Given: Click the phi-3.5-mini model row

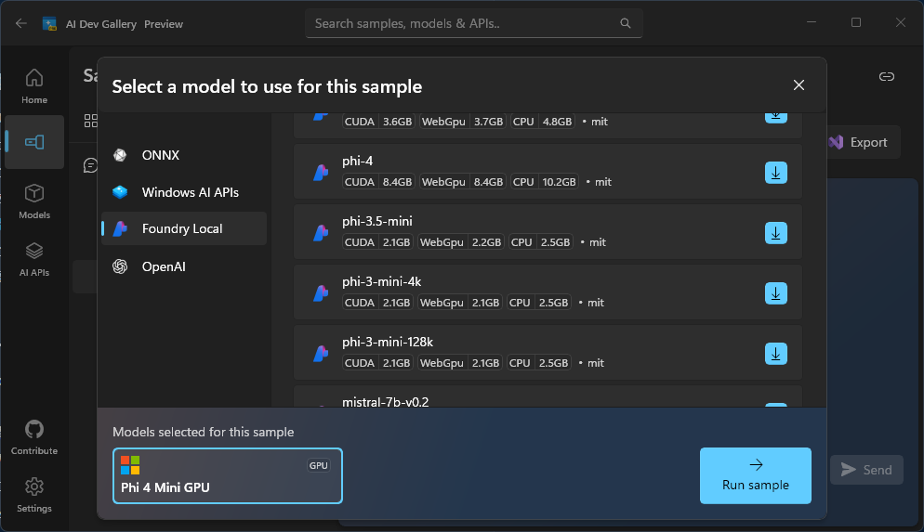Looking at the screenshot, I should click(548, 232).
